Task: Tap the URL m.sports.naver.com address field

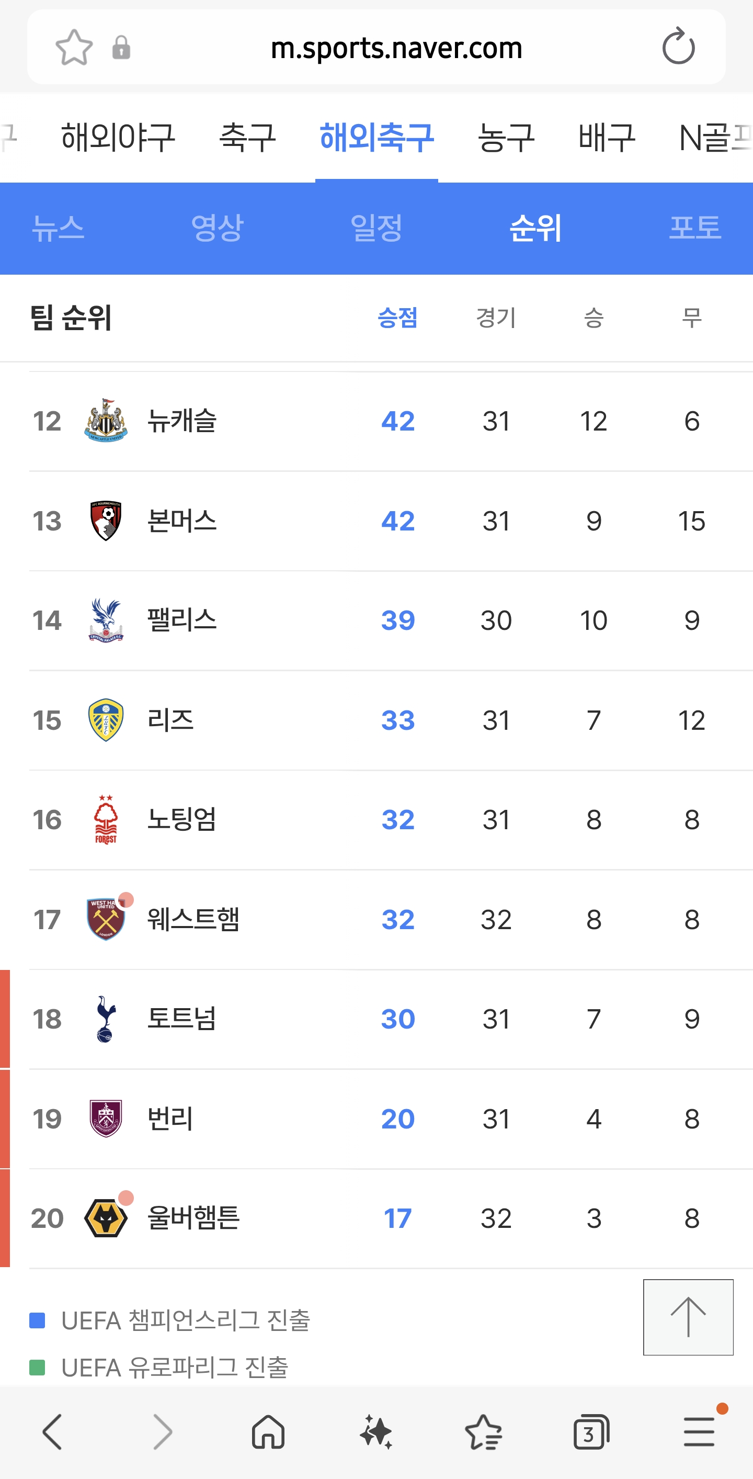Action: tap(396, 48)
